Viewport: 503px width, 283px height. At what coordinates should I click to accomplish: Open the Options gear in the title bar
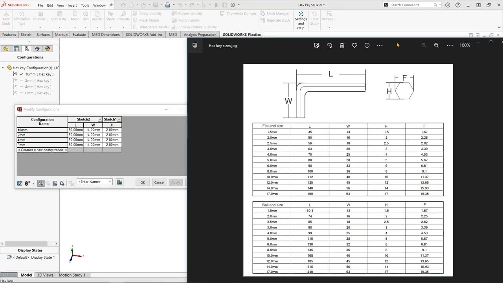[x=233, y=5]
